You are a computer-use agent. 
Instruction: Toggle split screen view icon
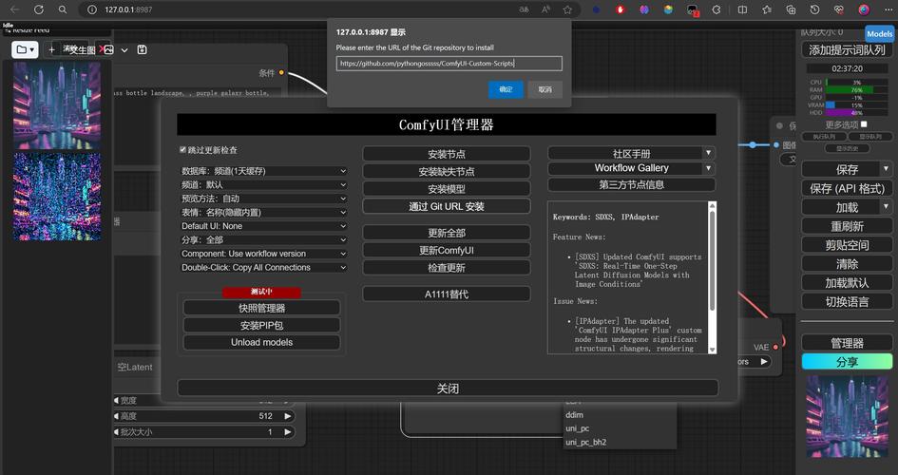click(x=742, y=9)
